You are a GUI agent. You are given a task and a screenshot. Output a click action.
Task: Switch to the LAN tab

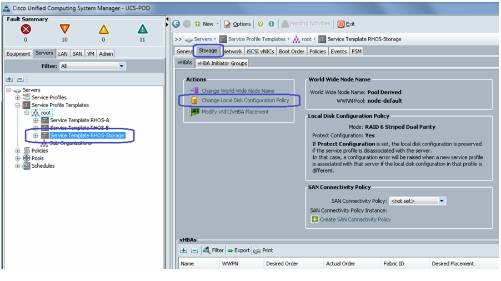click(63, 54)
